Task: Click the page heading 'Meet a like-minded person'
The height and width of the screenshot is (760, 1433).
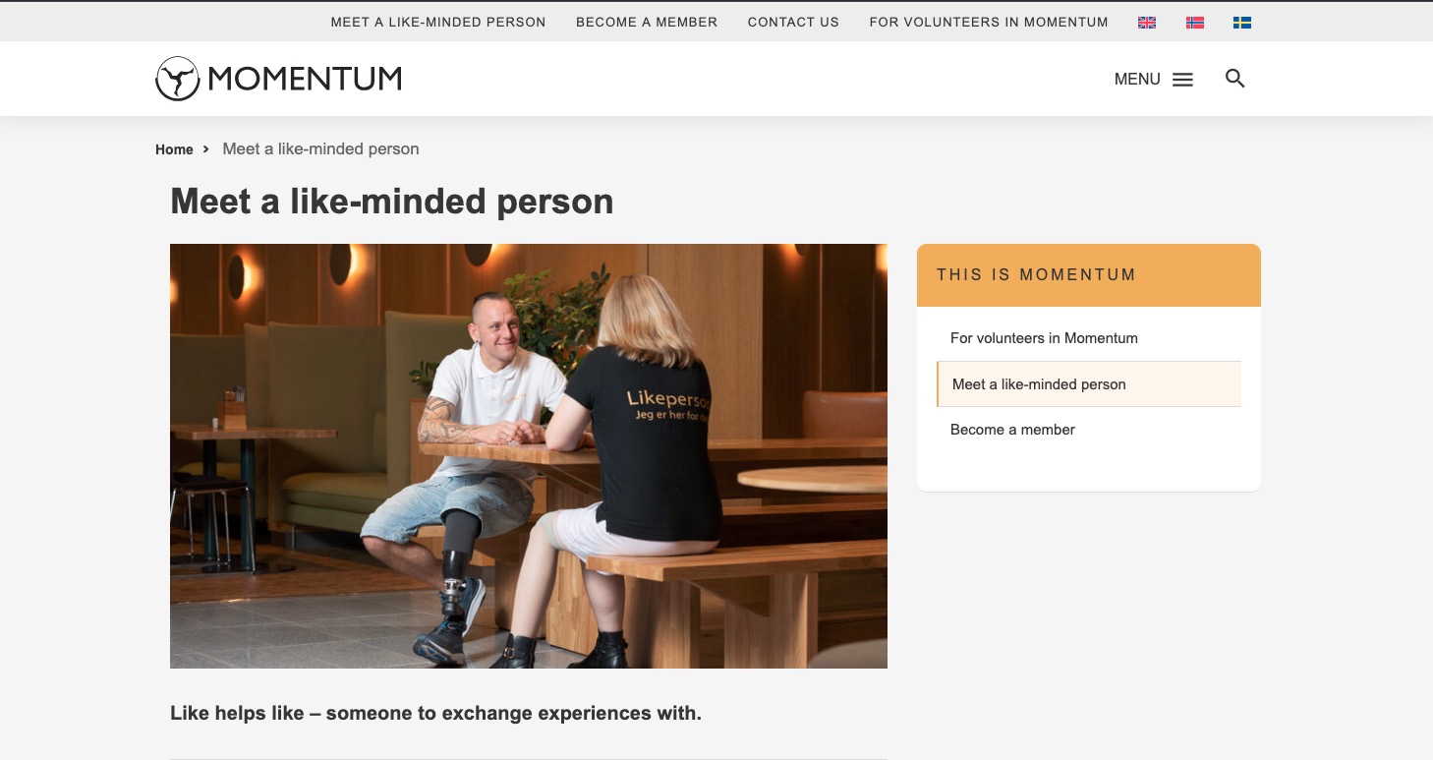Action: pos(392,202)
